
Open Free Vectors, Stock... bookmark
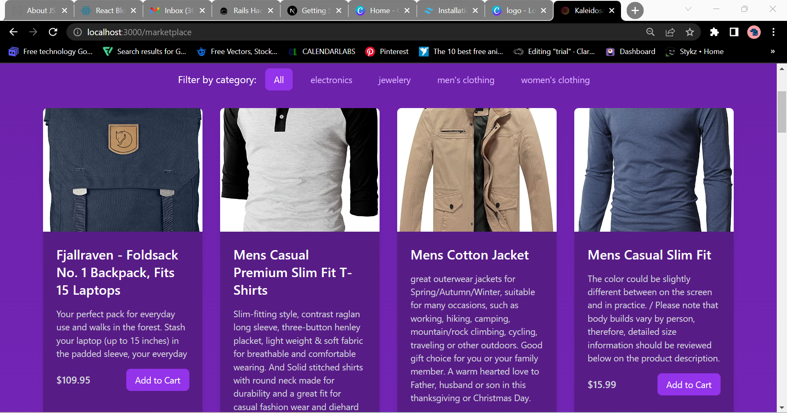coord(237,52)
